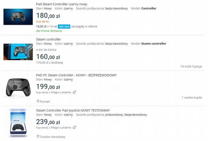Open external link icon on 199 zł listing
The image size is (208, 141).
74,92
